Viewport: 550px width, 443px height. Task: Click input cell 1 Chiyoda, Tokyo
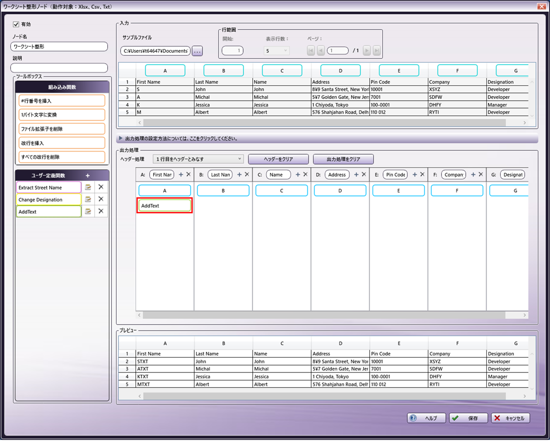pos(340,105)
